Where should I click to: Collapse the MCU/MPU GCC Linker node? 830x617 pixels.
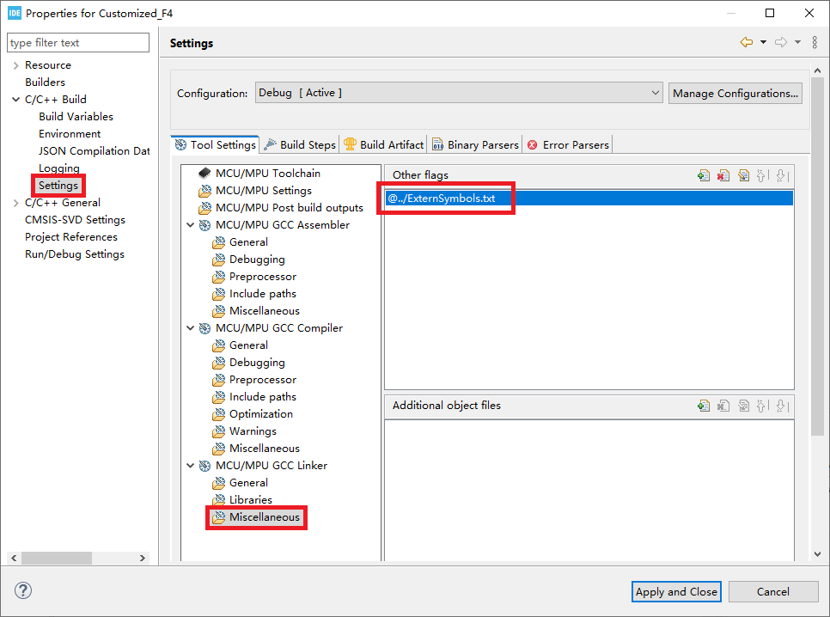190,466
